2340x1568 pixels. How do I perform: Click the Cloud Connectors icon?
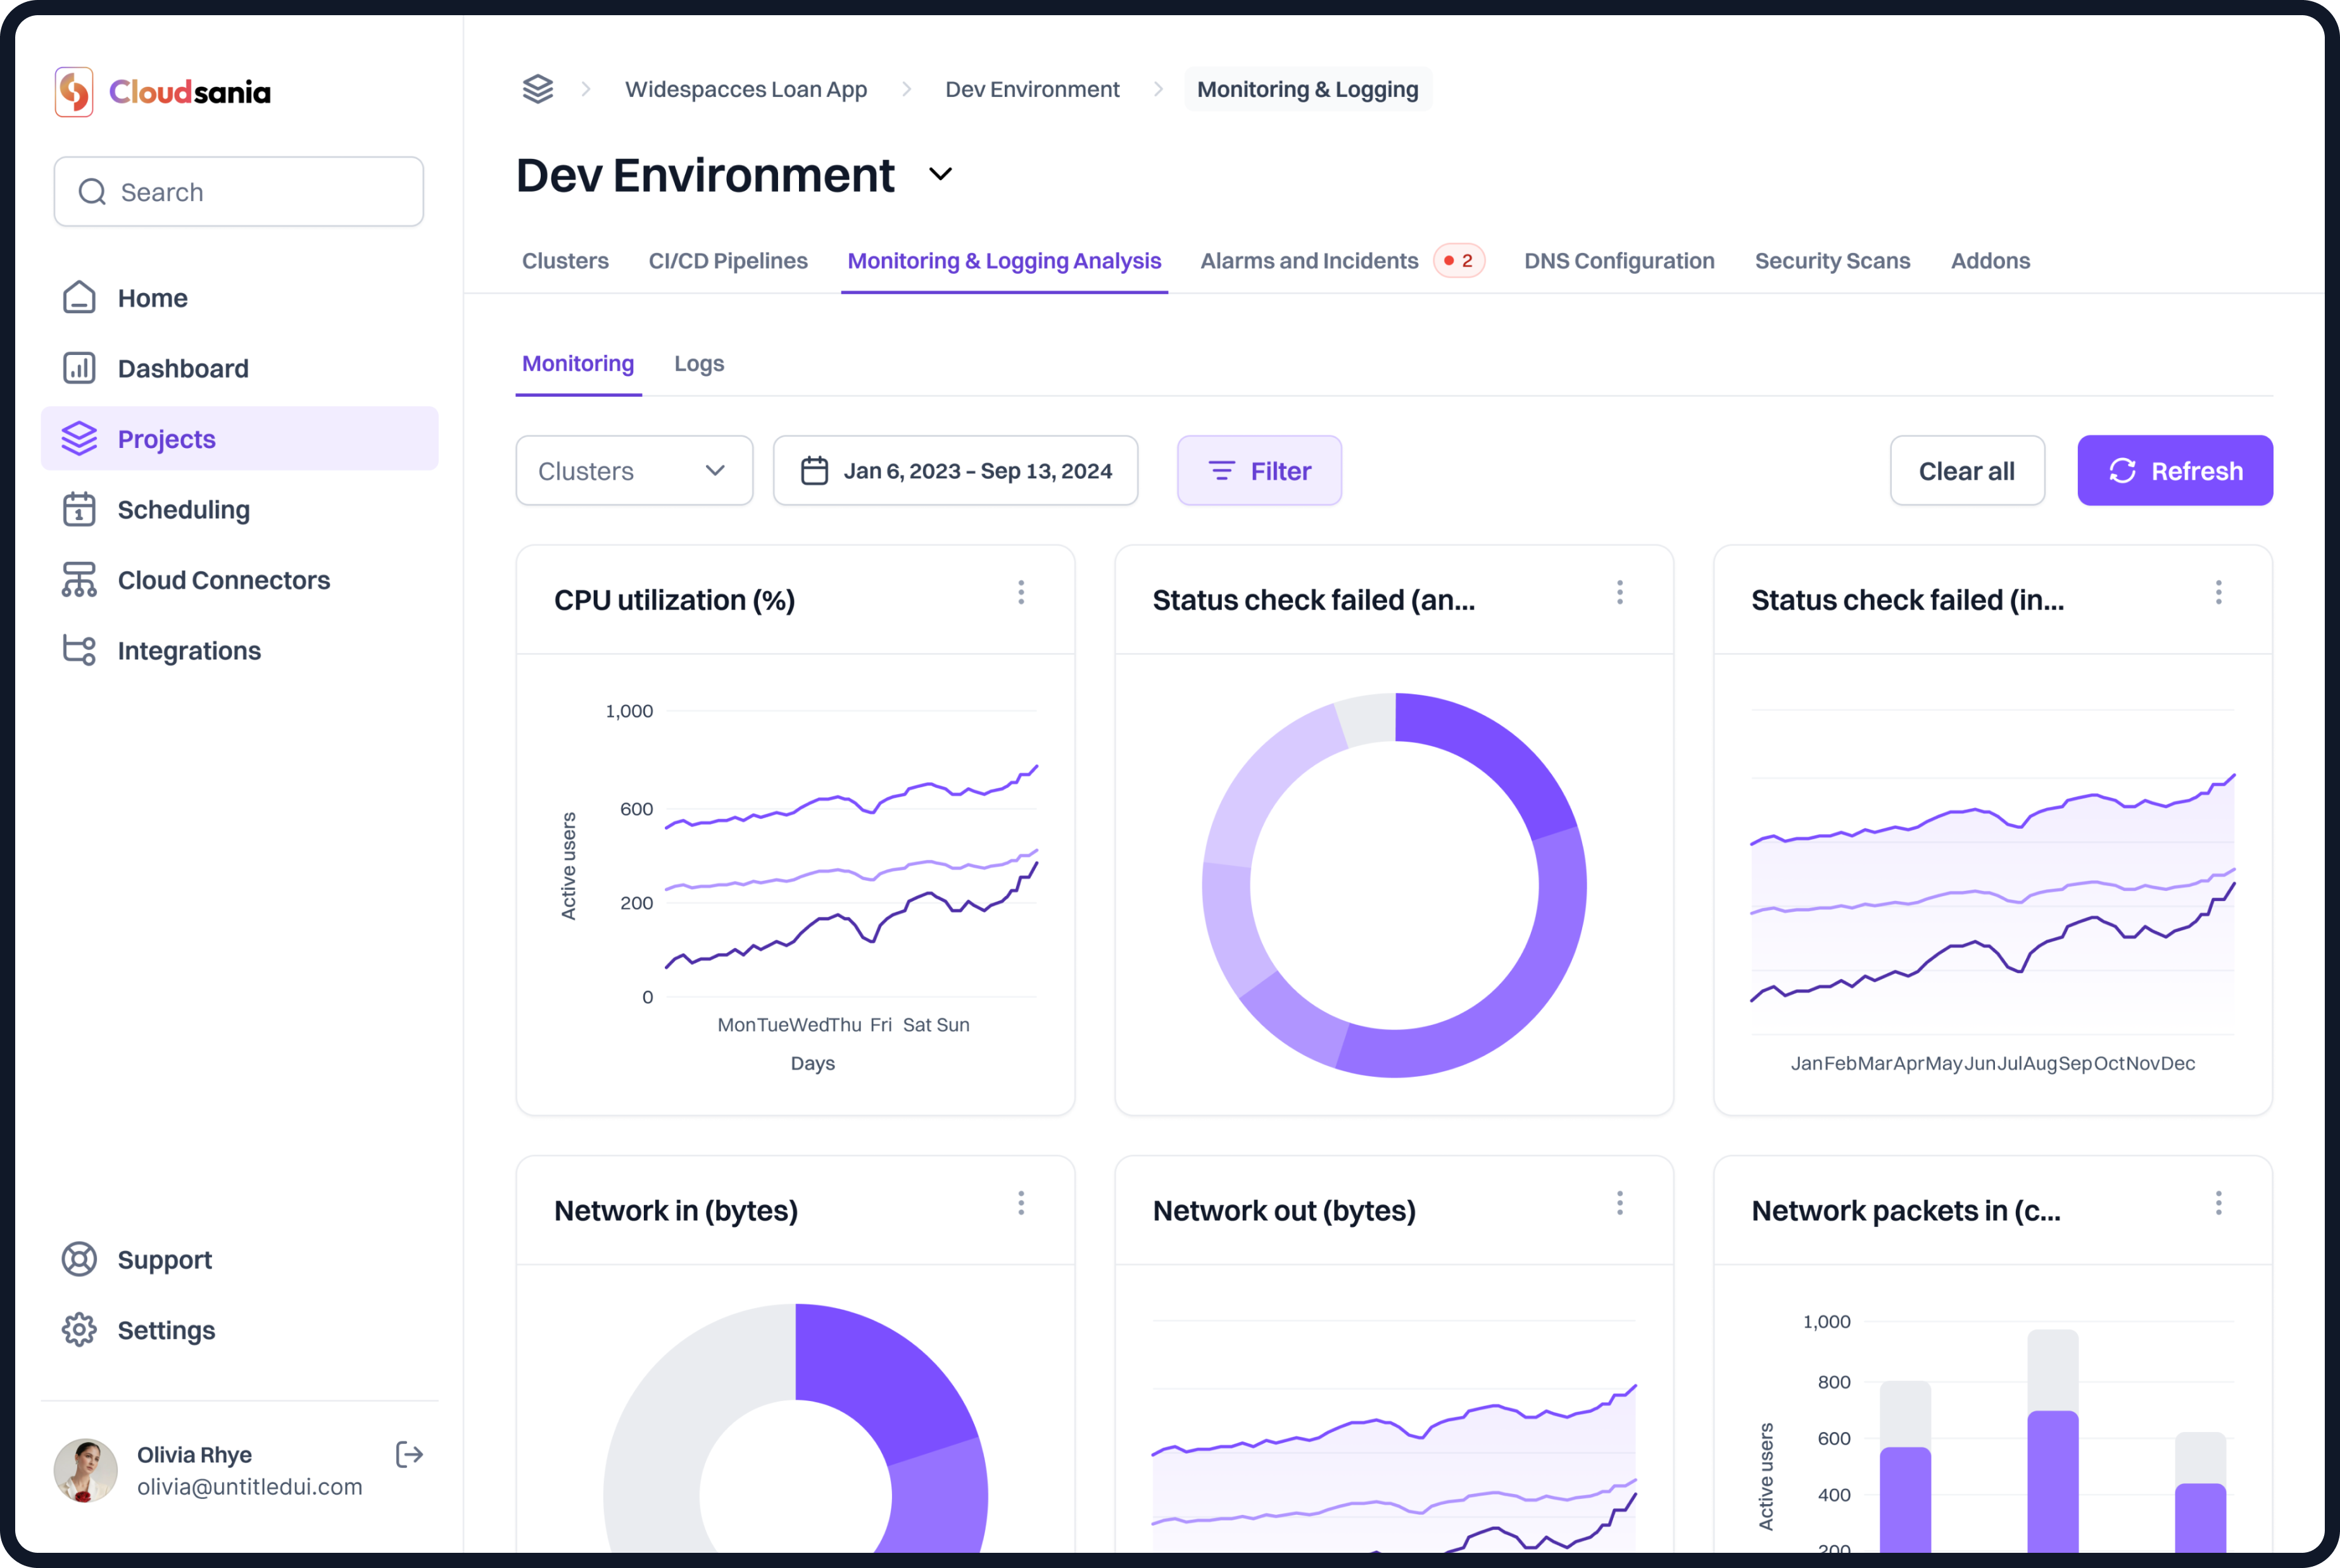point(79,580)
